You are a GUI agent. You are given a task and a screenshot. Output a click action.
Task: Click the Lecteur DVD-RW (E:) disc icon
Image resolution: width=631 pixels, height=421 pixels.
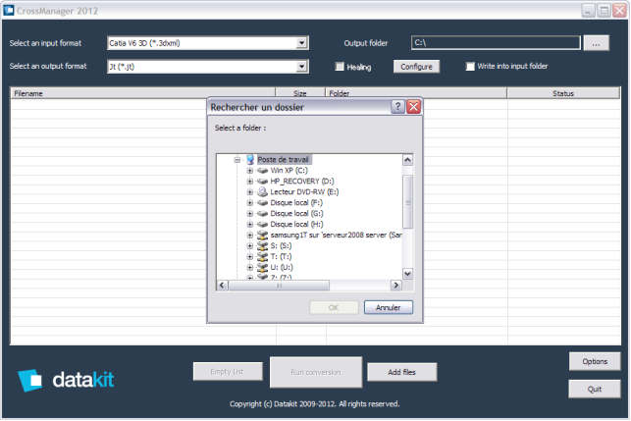pyautogui.click(x=262, y=192)
